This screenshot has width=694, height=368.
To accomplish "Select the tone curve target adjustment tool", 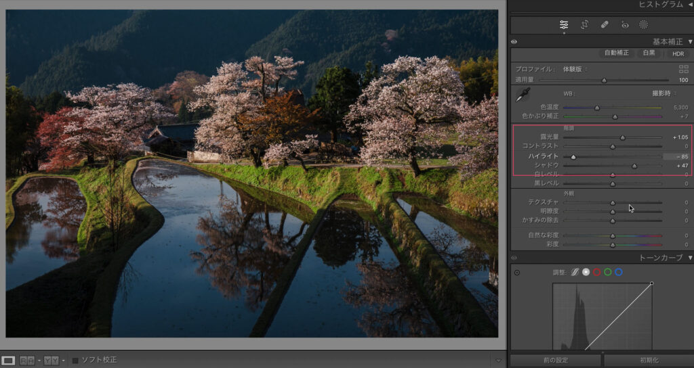I will pos(518,273).
